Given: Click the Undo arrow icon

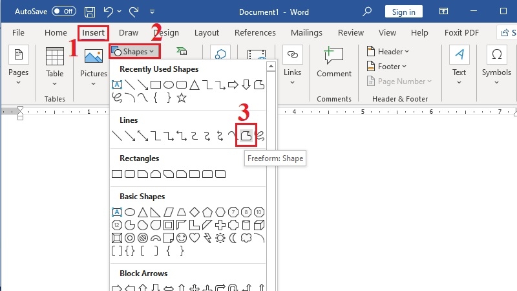Looking at the screenshot, I should (x=108, y=12).
